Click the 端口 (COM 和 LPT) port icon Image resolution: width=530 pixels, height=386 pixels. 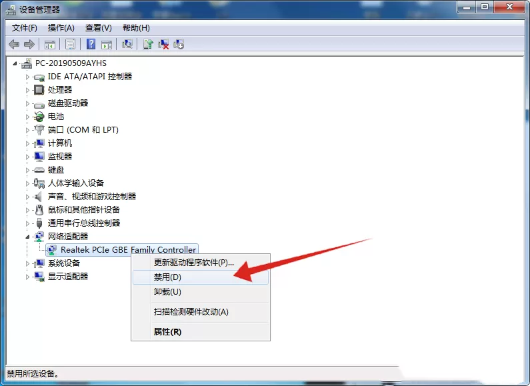click(39, 130)
